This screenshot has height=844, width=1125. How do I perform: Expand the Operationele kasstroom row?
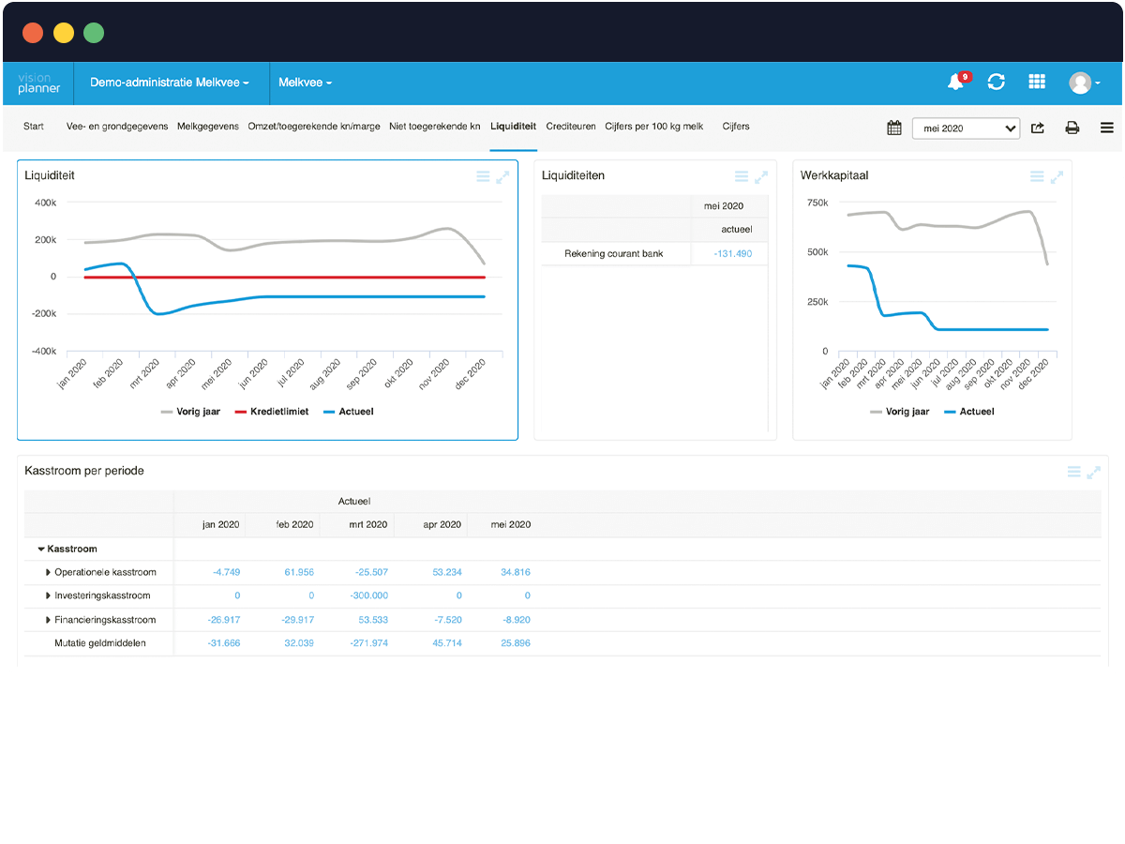[49, 572]
